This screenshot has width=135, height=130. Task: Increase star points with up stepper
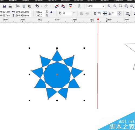105,12
